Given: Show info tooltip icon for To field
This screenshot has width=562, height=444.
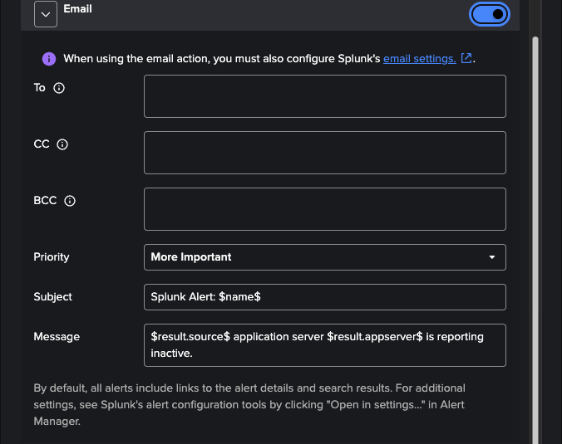Looking at the screenshot, I should (59, 88).
